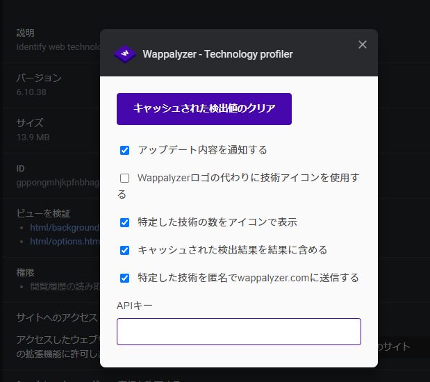The height and width of the screenshot is (382, 430).
Task: Toggle 特定した技術の数をアイコンで表示 checkbox
Action: [125, 222]
